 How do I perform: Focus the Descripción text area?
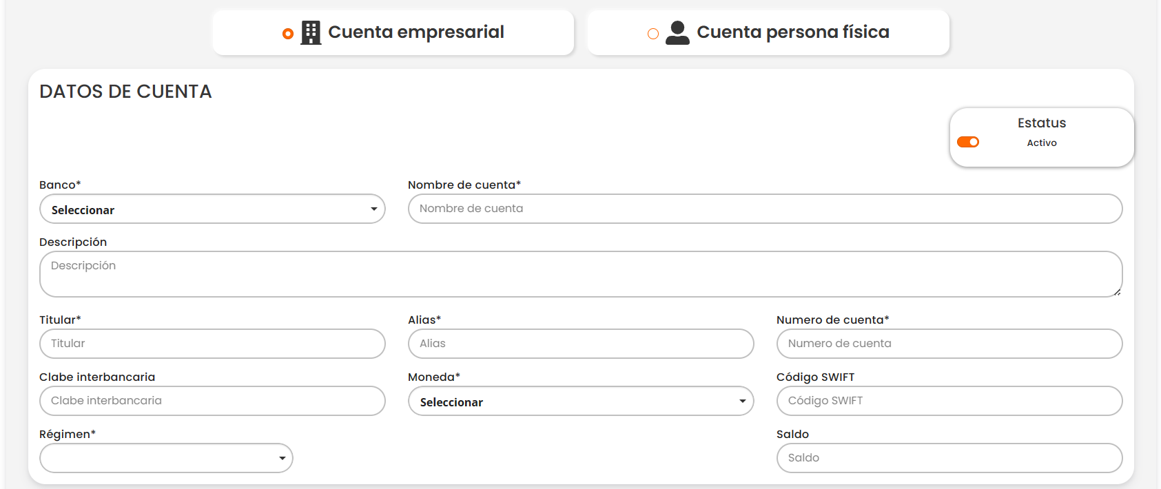click(580, 274)
